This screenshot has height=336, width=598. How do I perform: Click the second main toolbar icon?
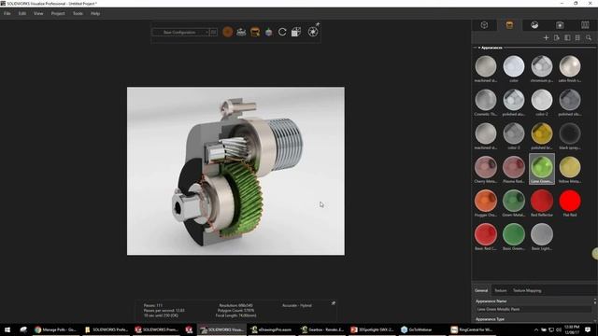[x=241, y=32]
